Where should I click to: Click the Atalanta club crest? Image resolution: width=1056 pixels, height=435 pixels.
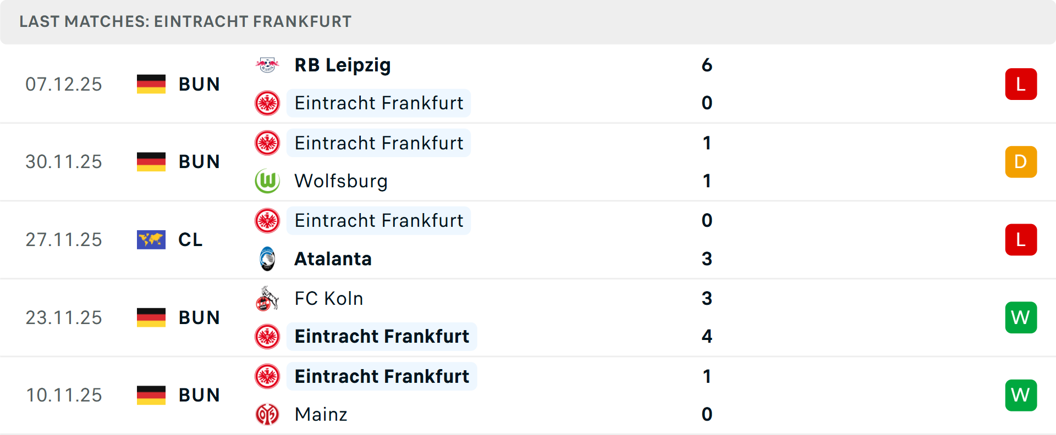tap(268, 259)
